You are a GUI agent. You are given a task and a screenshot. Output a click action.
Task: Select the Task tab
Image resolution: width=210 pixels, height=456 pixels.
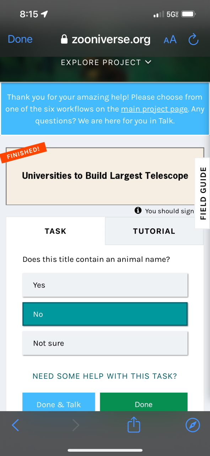[x=55, y=231]
